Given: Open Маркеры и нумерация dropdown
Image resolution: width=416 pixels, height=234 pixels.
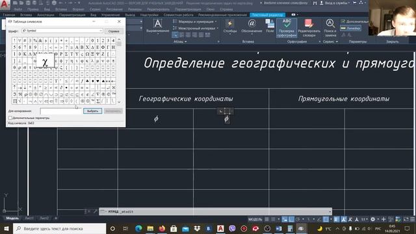Looking at the screenshot, I should tap(195, 21).
